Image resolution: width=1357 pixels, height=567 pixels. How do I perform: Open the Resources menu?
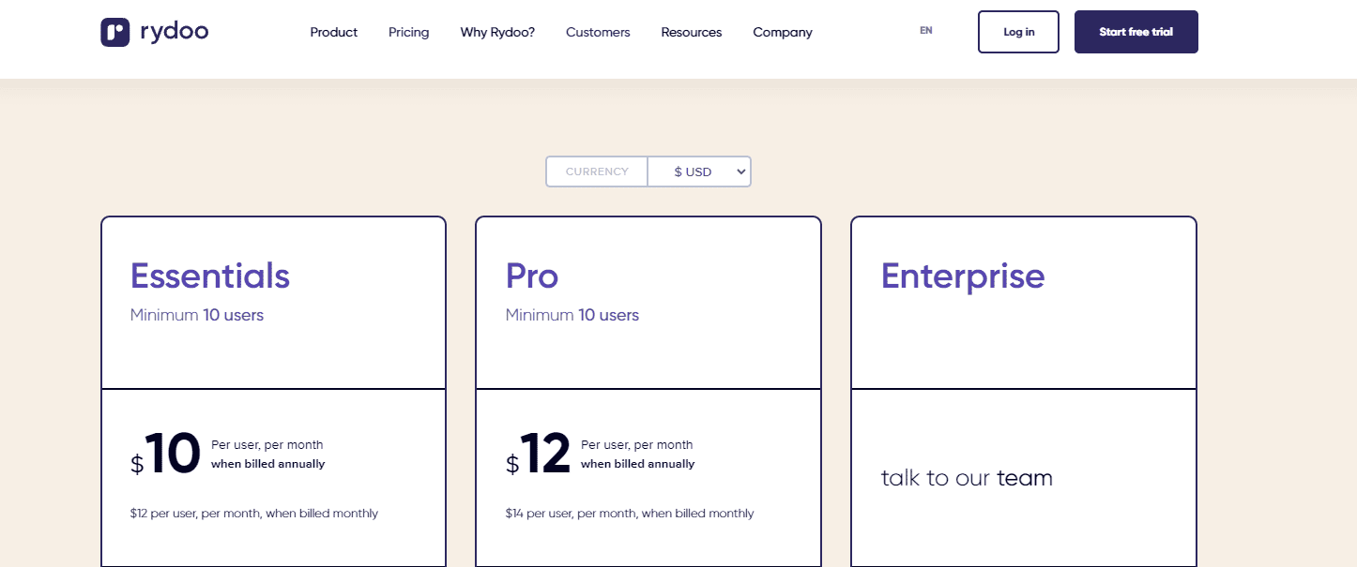coord(692,32)
